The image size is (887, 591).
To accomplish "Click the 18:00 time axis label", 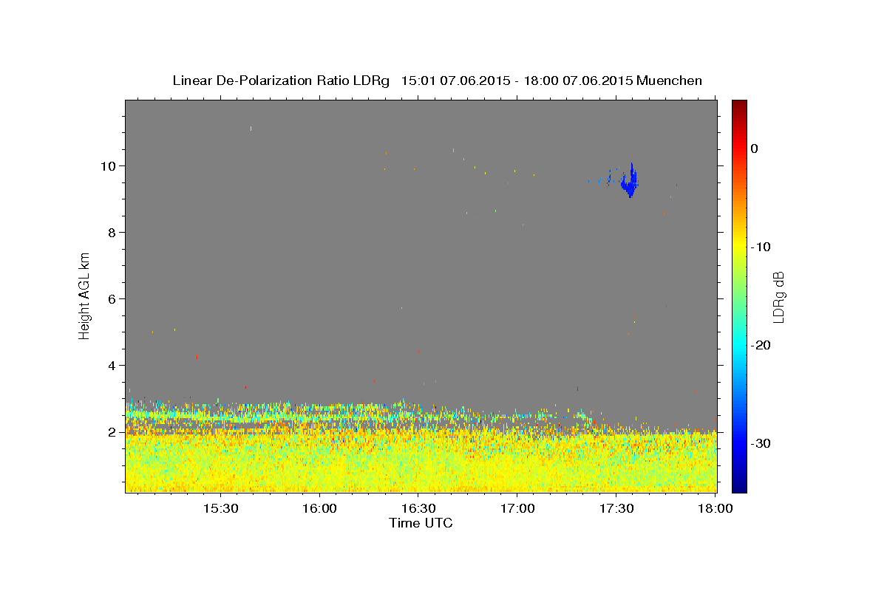I will [x=715, y=509].
